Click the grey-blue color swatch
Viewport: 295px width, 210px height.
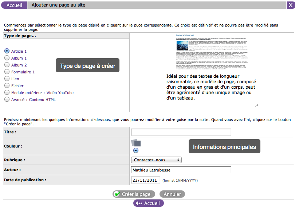click(x=136, y=143)
